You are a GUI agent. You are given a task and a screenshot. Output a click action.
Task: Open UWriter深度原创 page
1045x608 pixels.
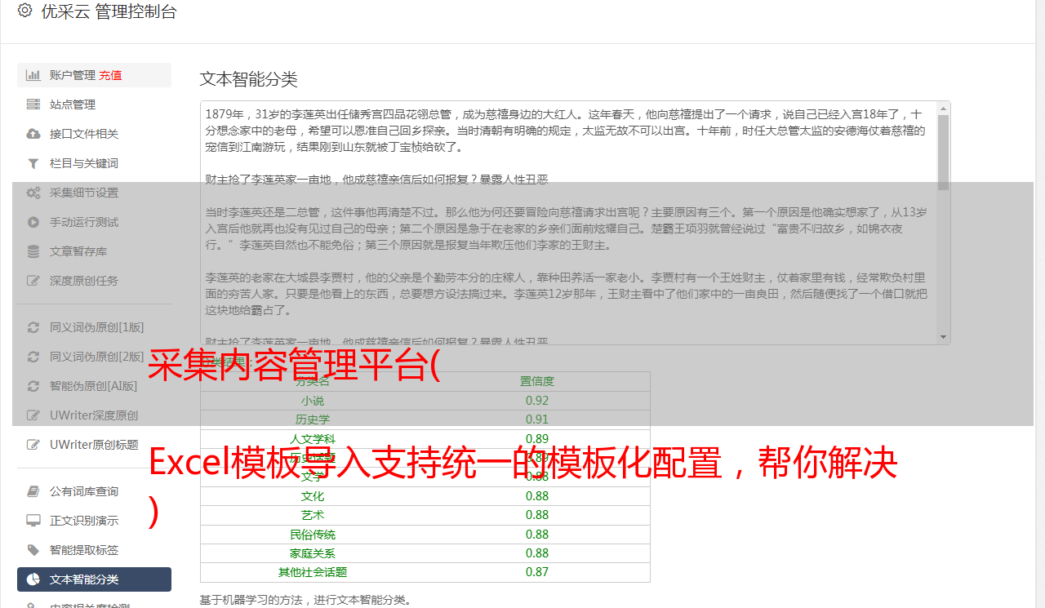[x=94, y=415]
